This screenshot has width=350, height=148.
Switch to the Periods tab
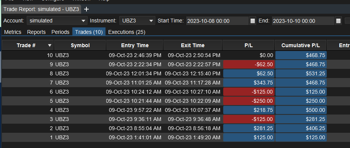[x=61, y=32]
